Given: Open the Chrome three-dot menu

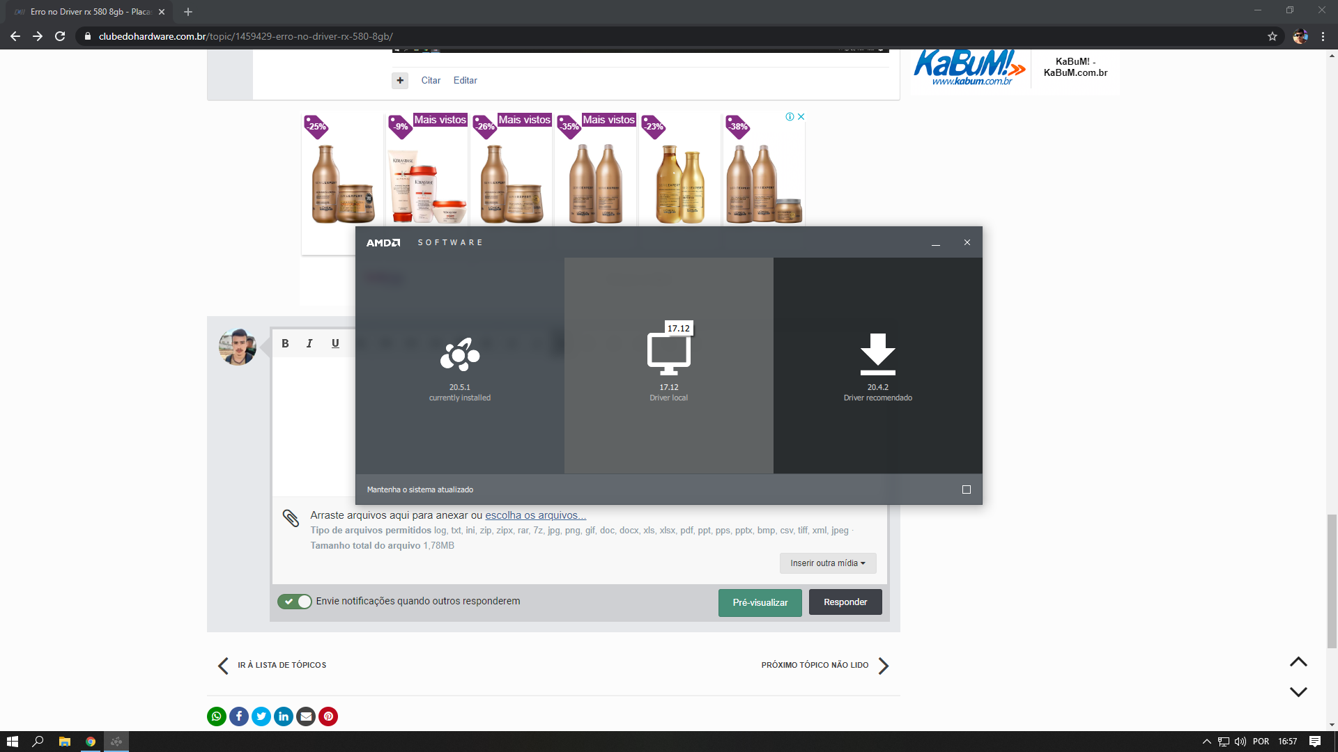Looking at the screenshot, I should [x=1323, y=36].
